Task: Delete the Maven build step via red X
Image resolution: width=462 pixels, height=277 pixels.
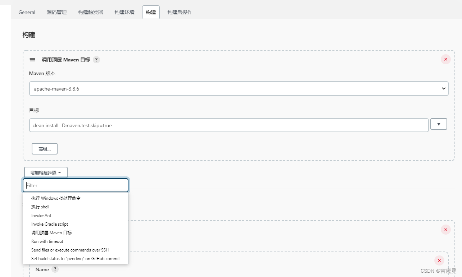Action: pos(445,59)
